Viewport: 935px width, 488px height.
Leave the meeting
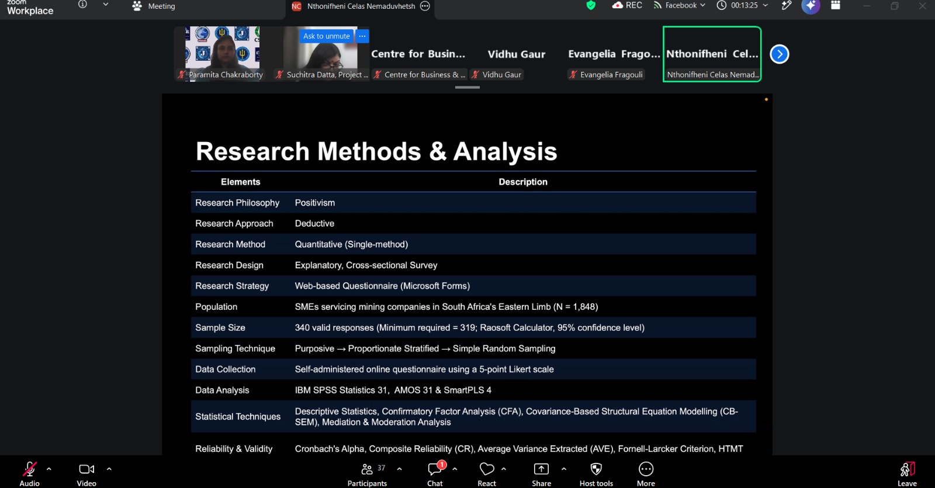(907, 474)
